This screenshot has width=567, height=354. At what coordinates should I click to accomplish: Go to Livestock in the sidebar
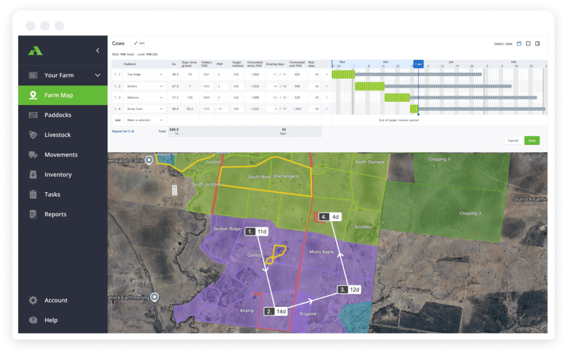58,135
